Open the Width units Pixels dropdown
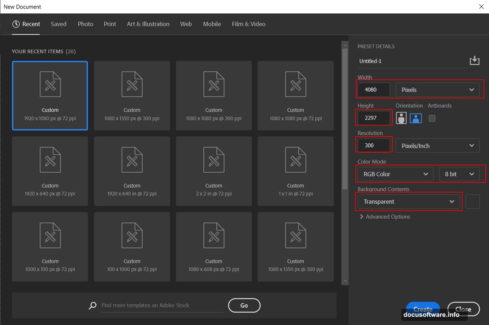Viewport: 489px width, 325px height. (x=438, y=90)
